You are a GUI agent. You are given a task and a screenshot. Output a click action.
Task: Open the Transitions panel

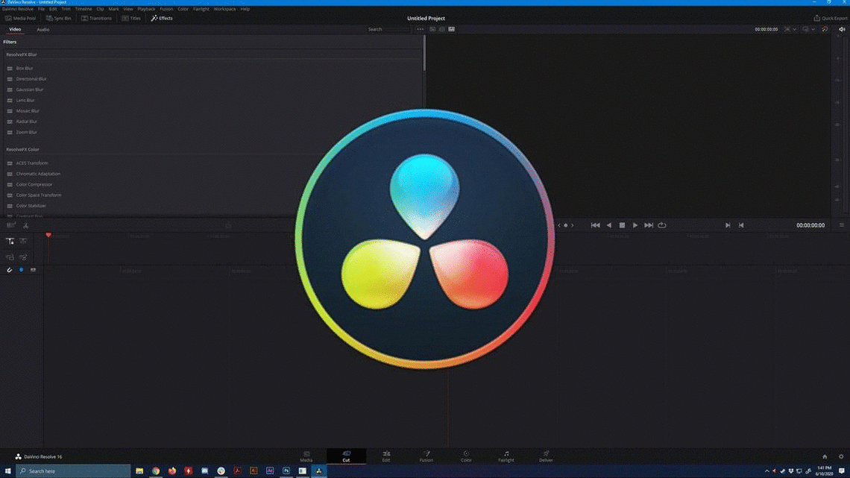coord(96,18)
